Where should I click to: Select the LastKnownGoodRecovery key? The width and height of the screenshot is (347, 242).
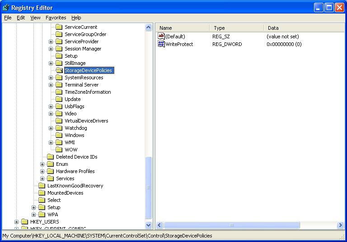pyautogui.click(x=75, y=186)
